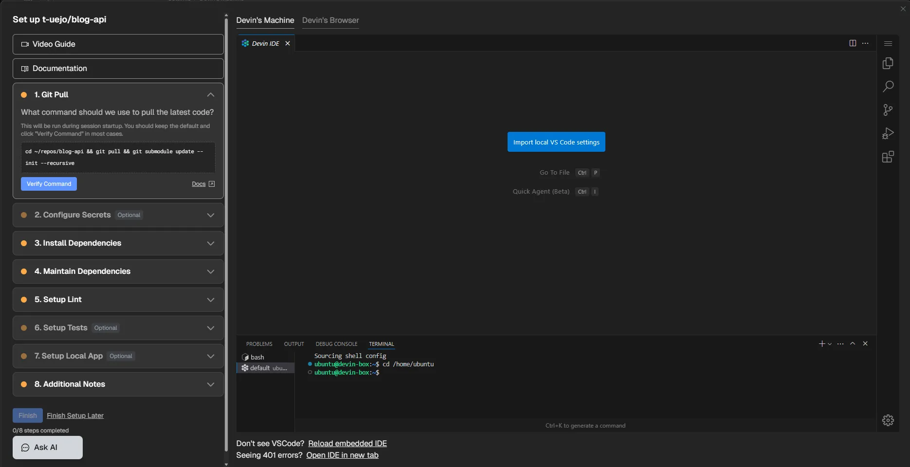This screenshot has height=467, width=910.
Task: Open the Extensions view
Action: (x=888, y=157)
